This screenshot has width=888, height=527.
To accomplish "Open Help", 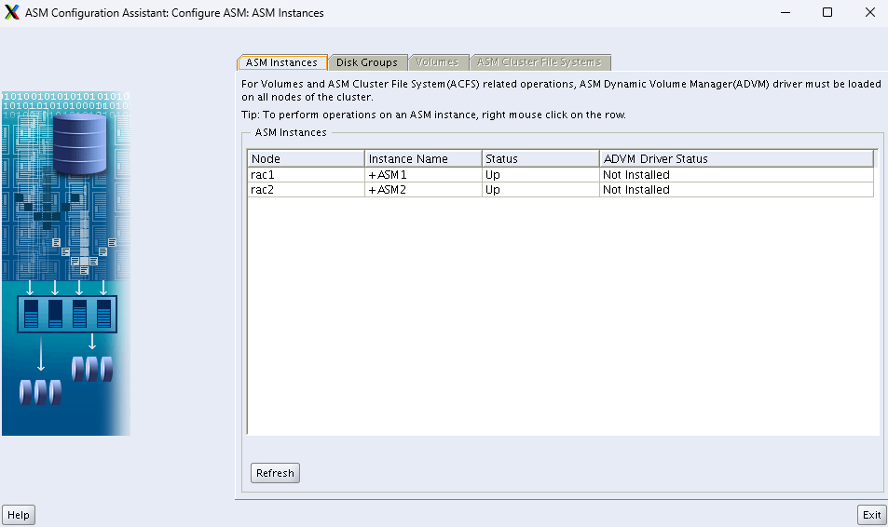I will [x=19, y=515].
